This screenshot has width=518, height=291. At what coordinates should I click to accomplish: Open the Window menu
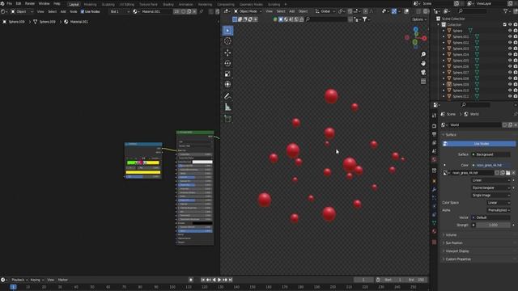coord(44,3)
